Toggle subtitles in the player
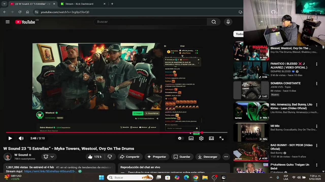The width and height of the screenshot is (325, 182). click(x=191, y=138)
